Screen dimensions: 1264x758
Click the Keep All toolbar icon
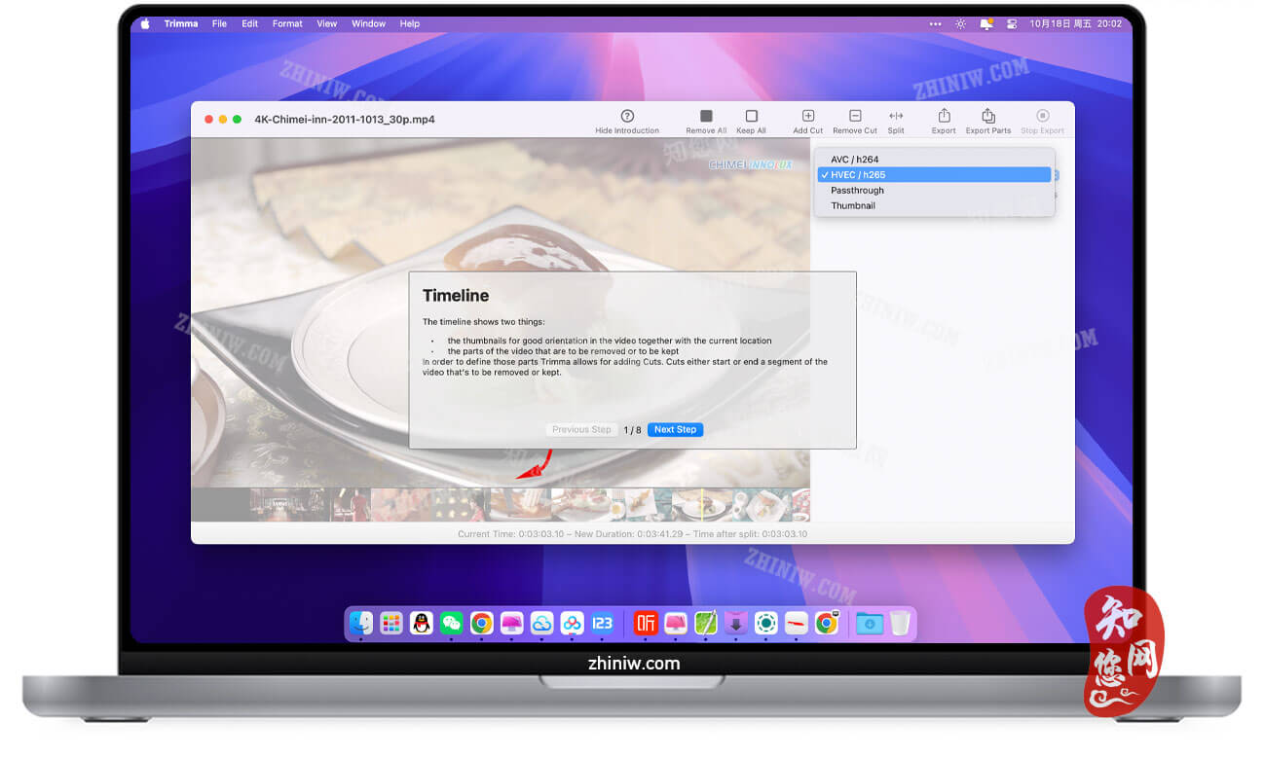click(x=751, y=116)
